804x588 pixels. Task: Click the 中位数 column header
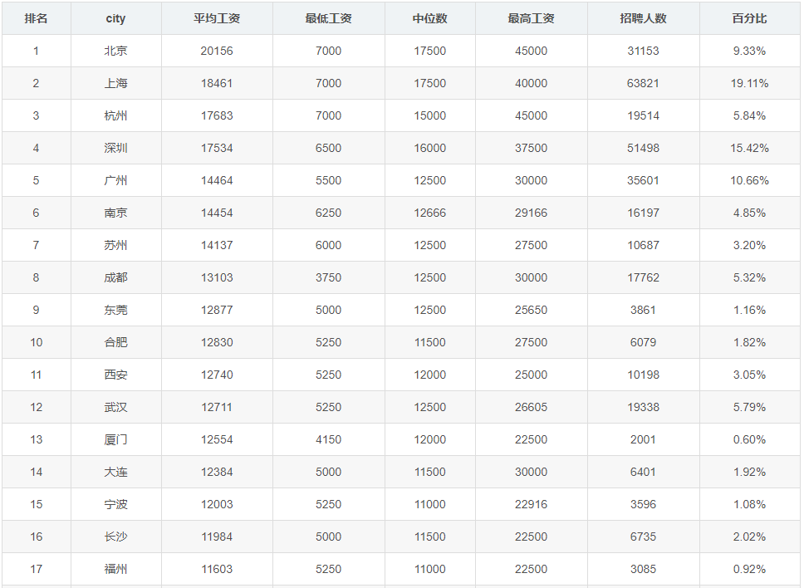pos(429,18)
